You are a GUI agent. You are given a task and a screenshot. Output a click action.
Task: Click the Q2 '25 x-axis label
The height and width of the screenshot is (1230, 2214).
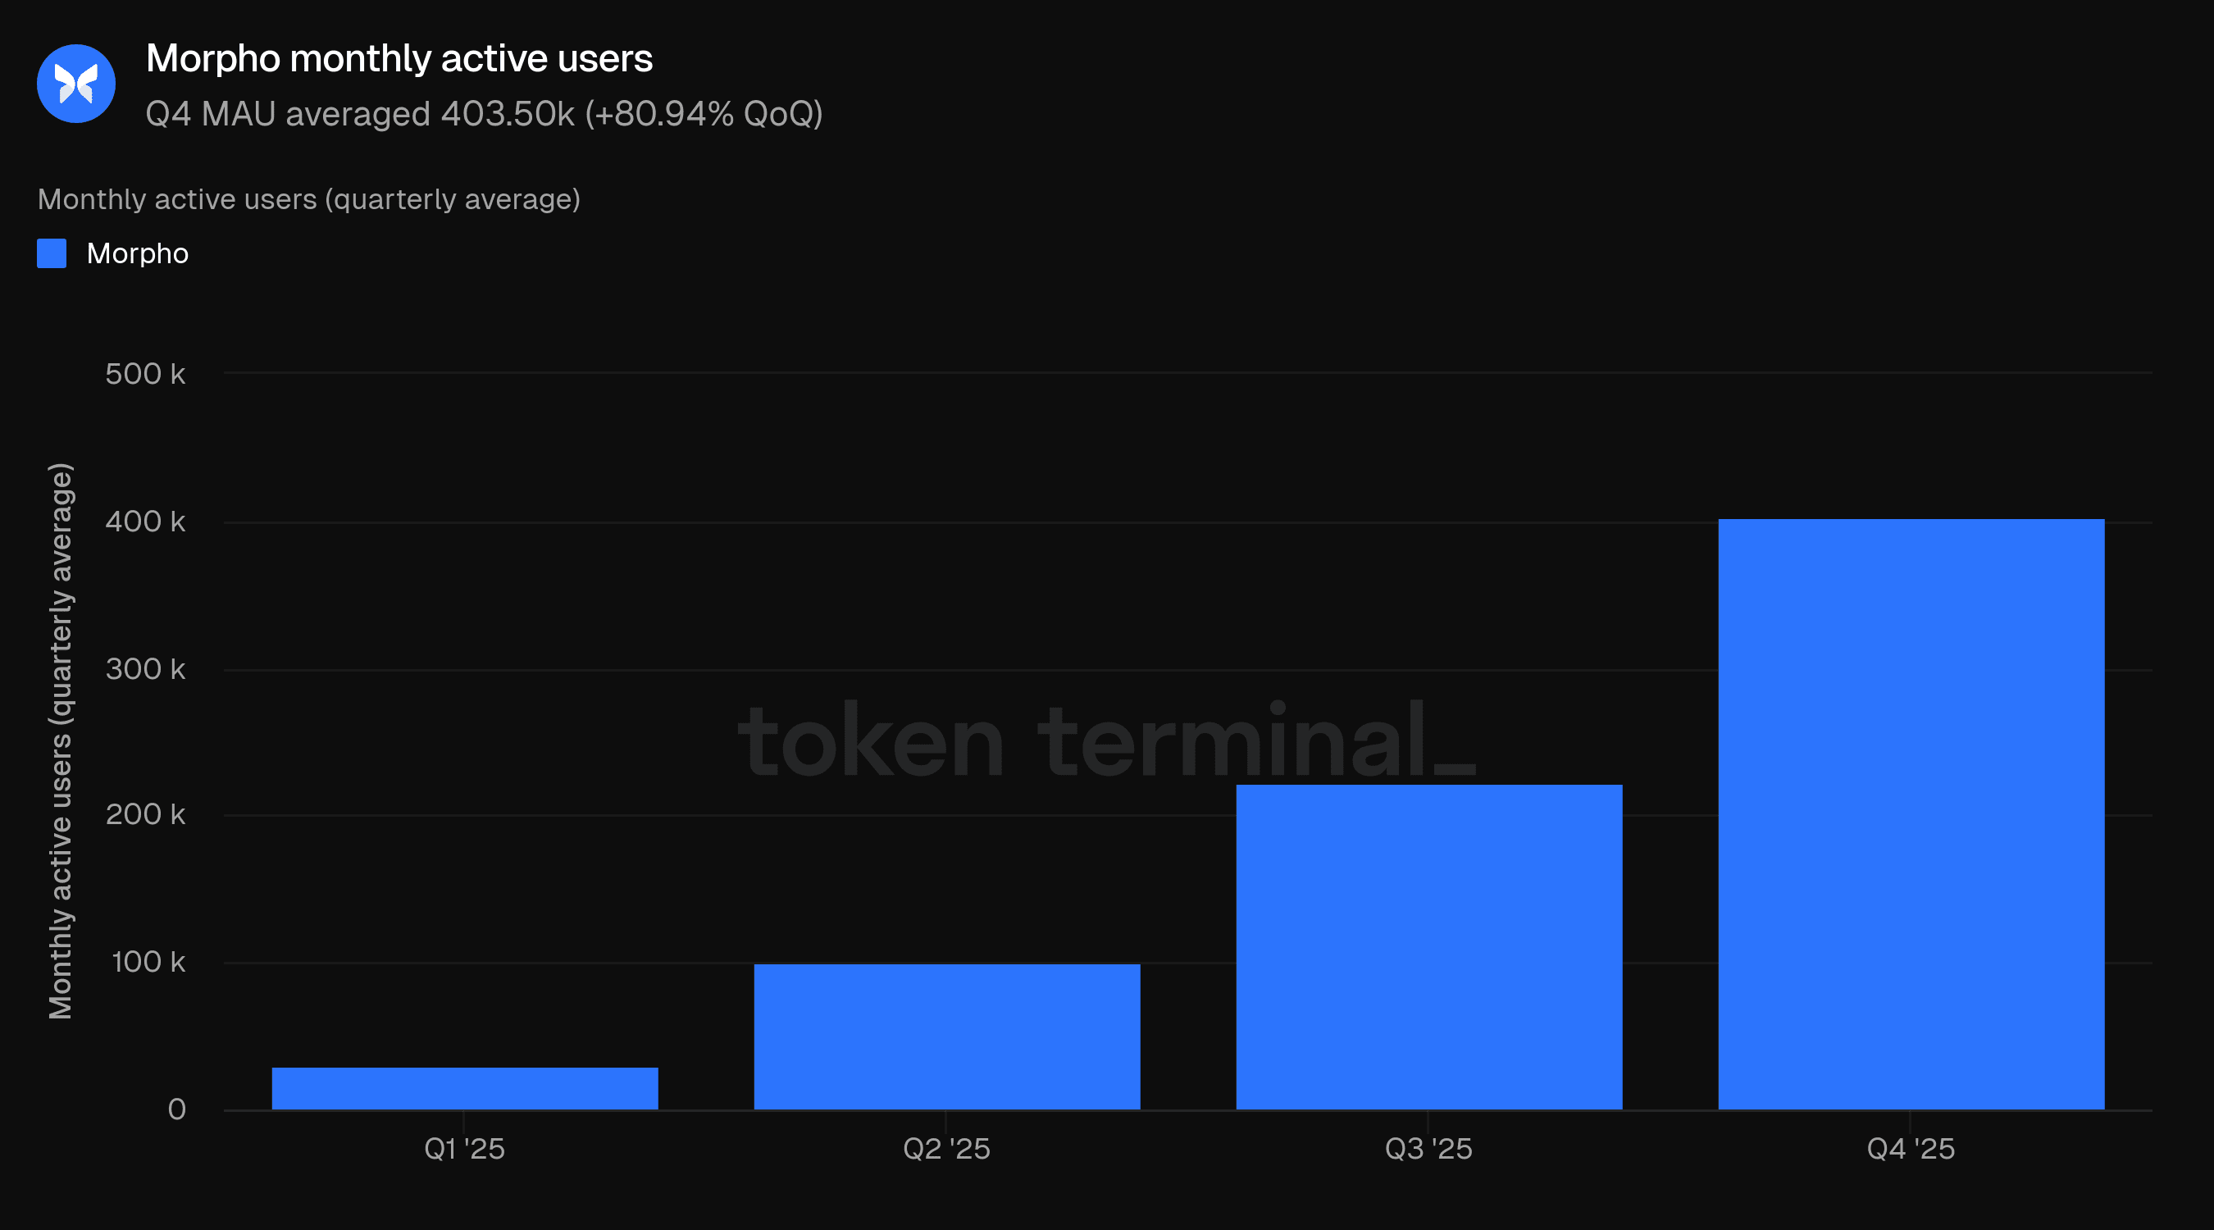[x=946, y=1149]
